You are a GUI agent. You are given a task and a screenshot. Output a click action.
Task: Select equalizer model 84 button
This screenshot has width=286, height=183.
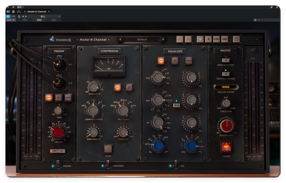pyautogui.click(x=161, y=61)
